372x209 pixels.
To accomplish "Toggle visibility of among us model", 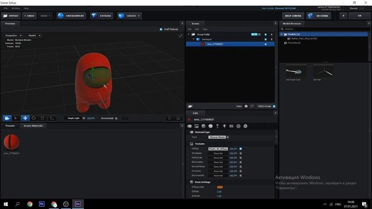I will click(x=266, y=39).
